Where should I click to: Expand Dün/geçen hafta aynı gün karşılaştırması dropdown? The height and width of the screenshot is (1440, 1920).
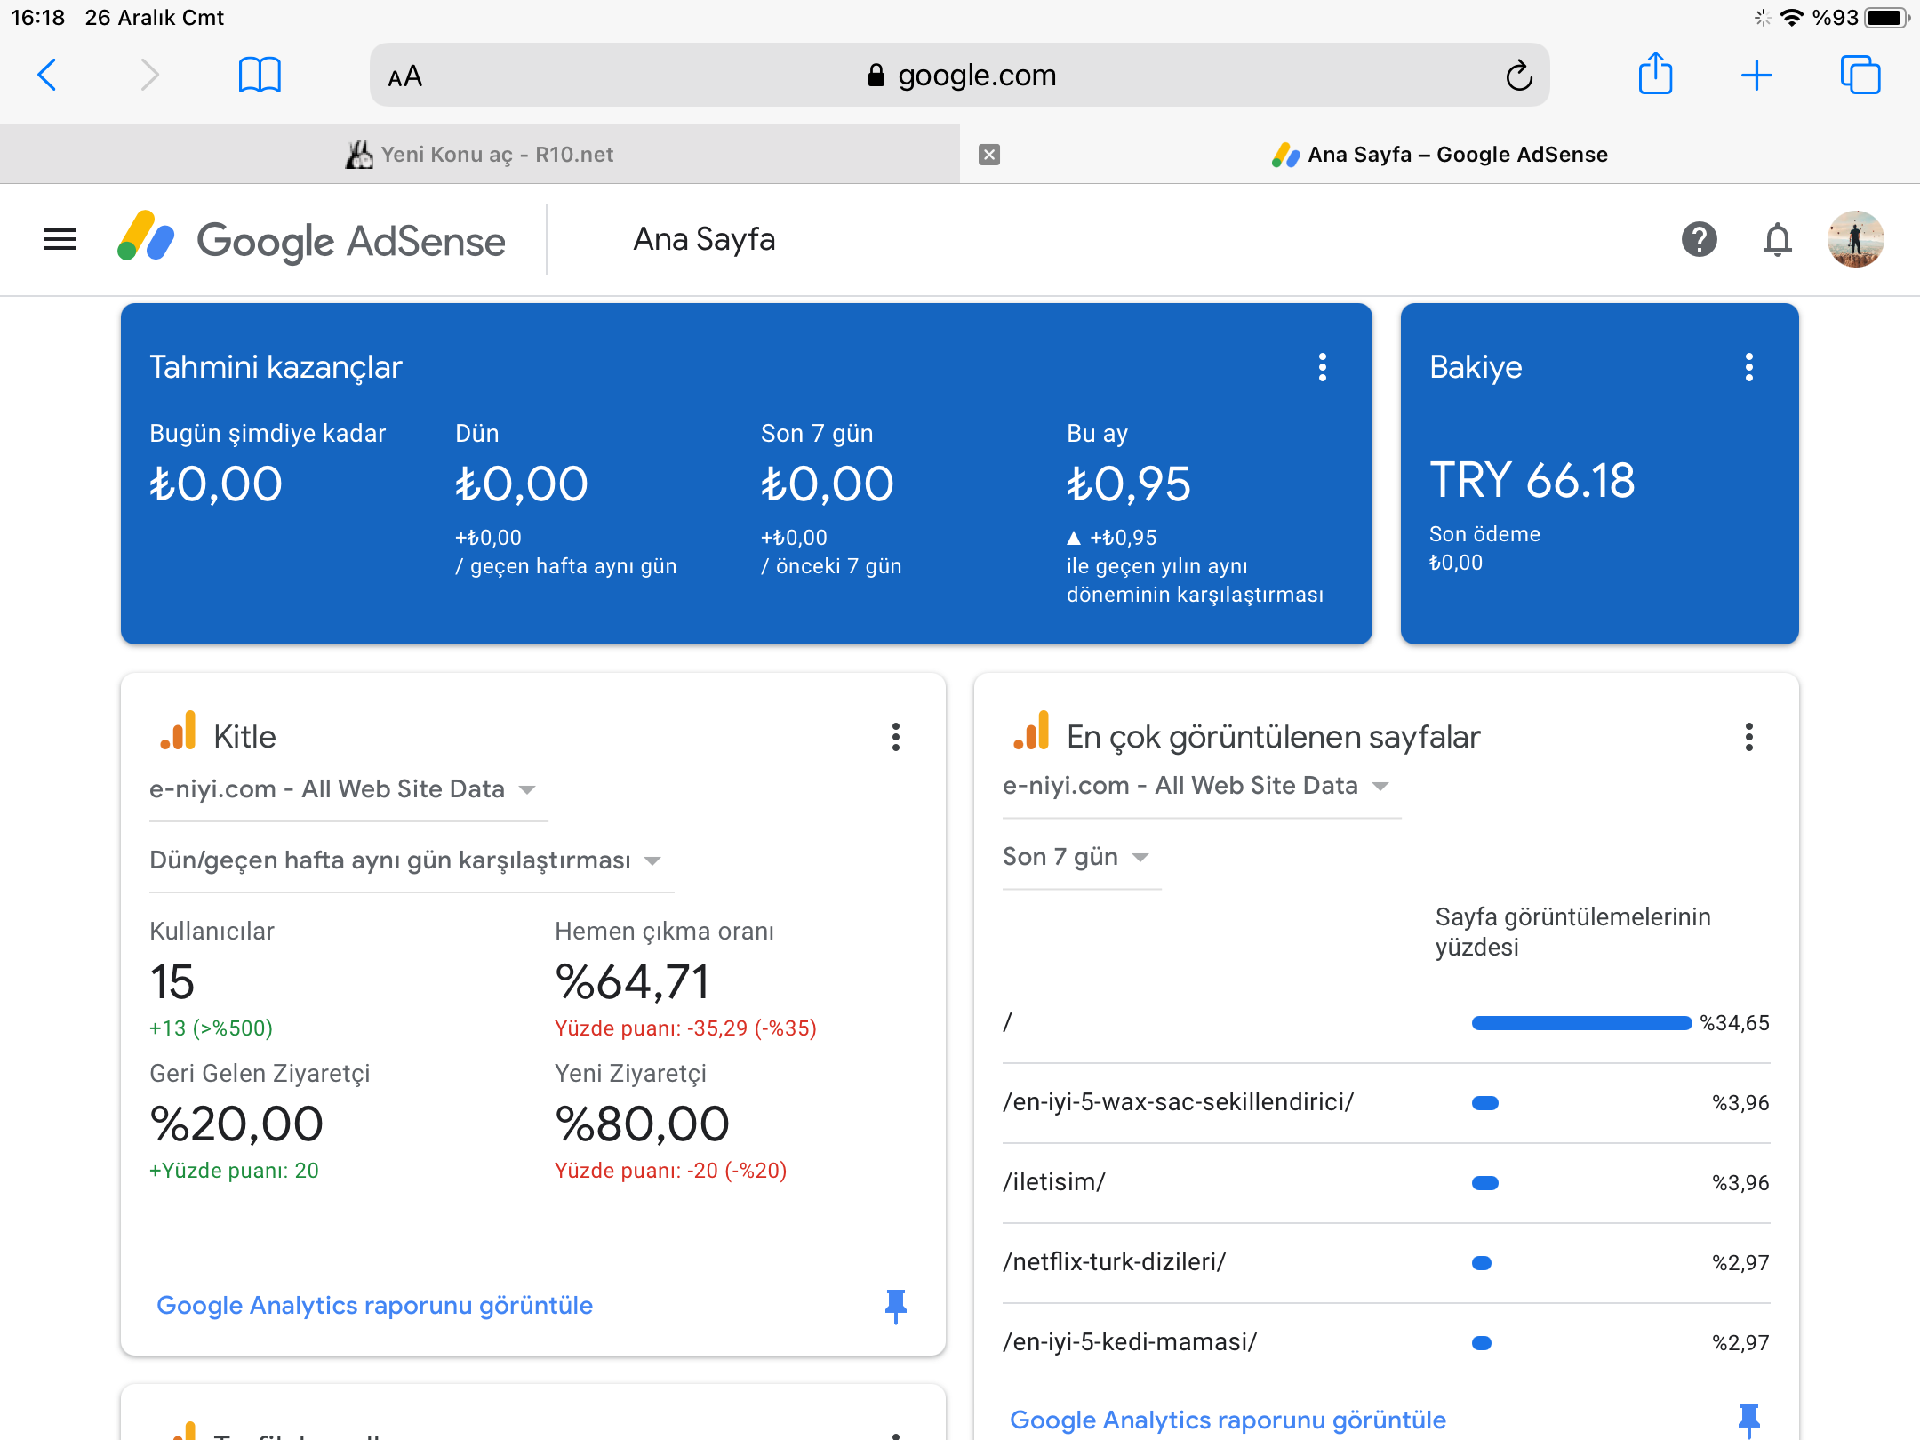pyautogui.click(x=412, y=860)
